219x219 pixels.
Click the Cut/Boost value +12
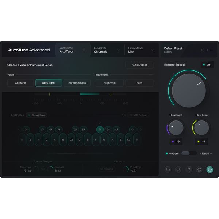click(x=133, y=171)
